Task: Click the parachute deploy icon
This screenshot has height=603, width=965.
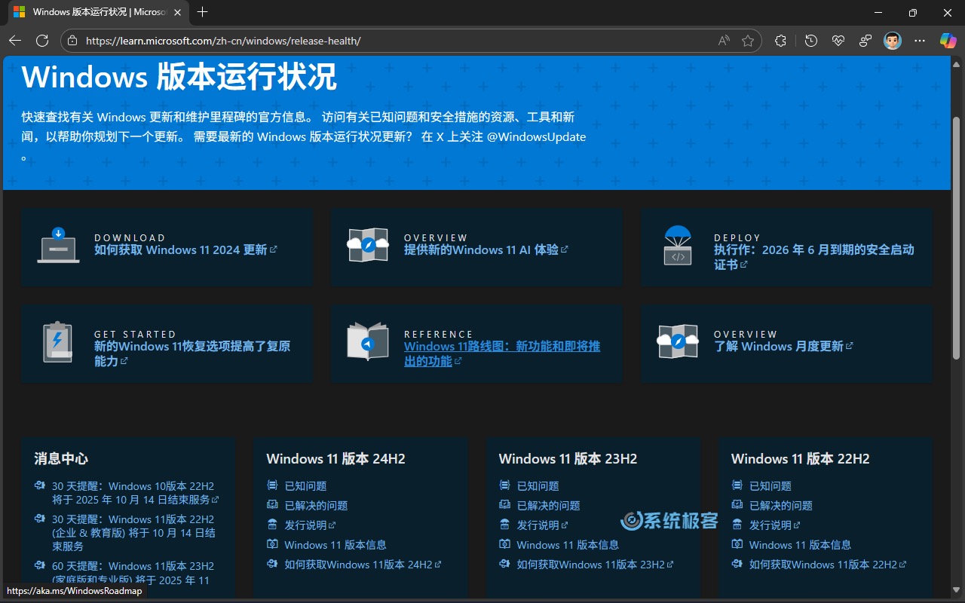Action: point(678,245)
